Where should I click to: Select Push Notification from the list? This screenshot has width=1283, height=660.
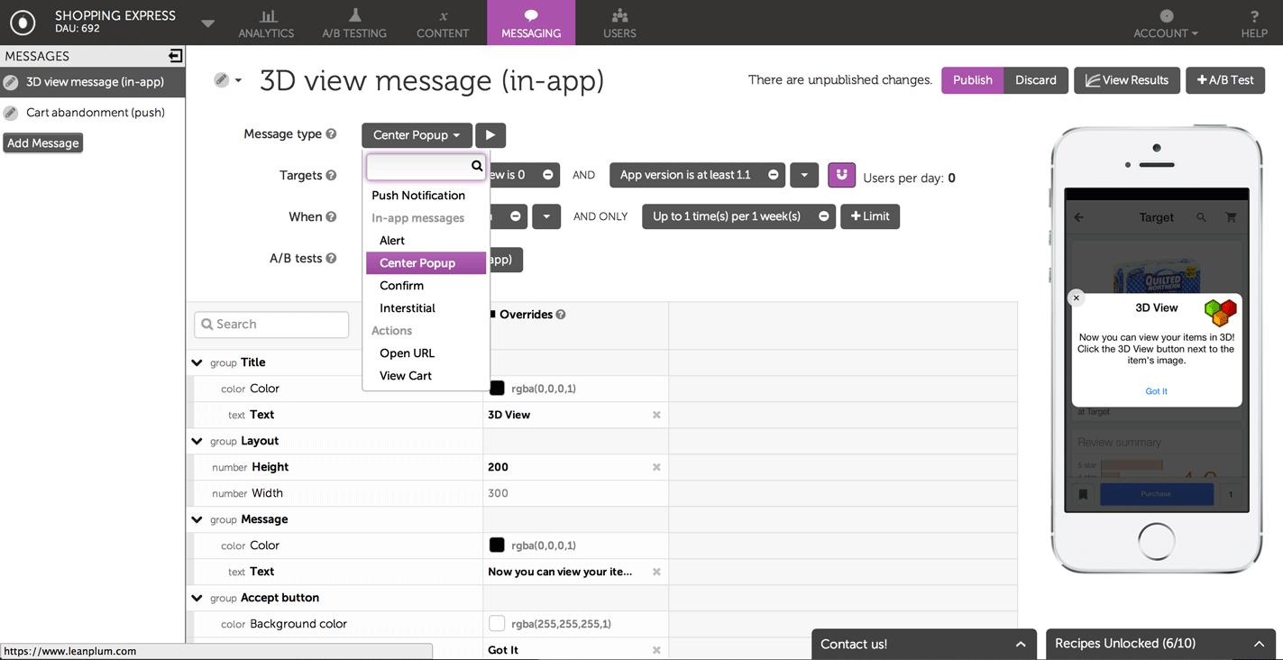[x=418, y=196]
